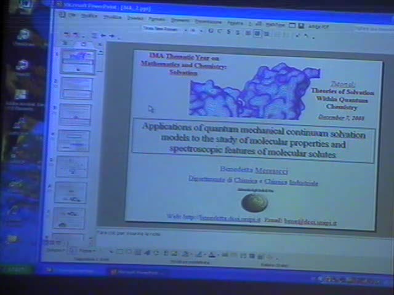Switch to the outline tab in side pane
This screenshot has height=295, width=394.
[65, 43]
